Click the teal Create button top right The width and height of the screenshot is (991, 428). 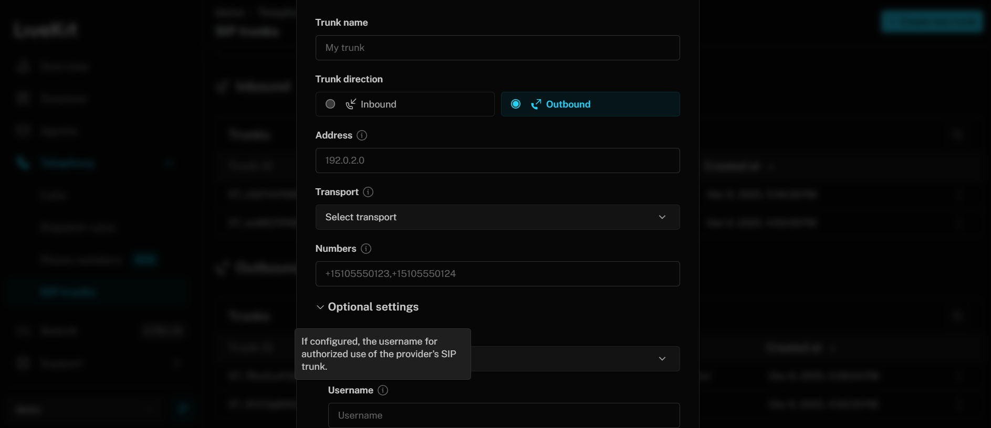(x=932, y=22)
